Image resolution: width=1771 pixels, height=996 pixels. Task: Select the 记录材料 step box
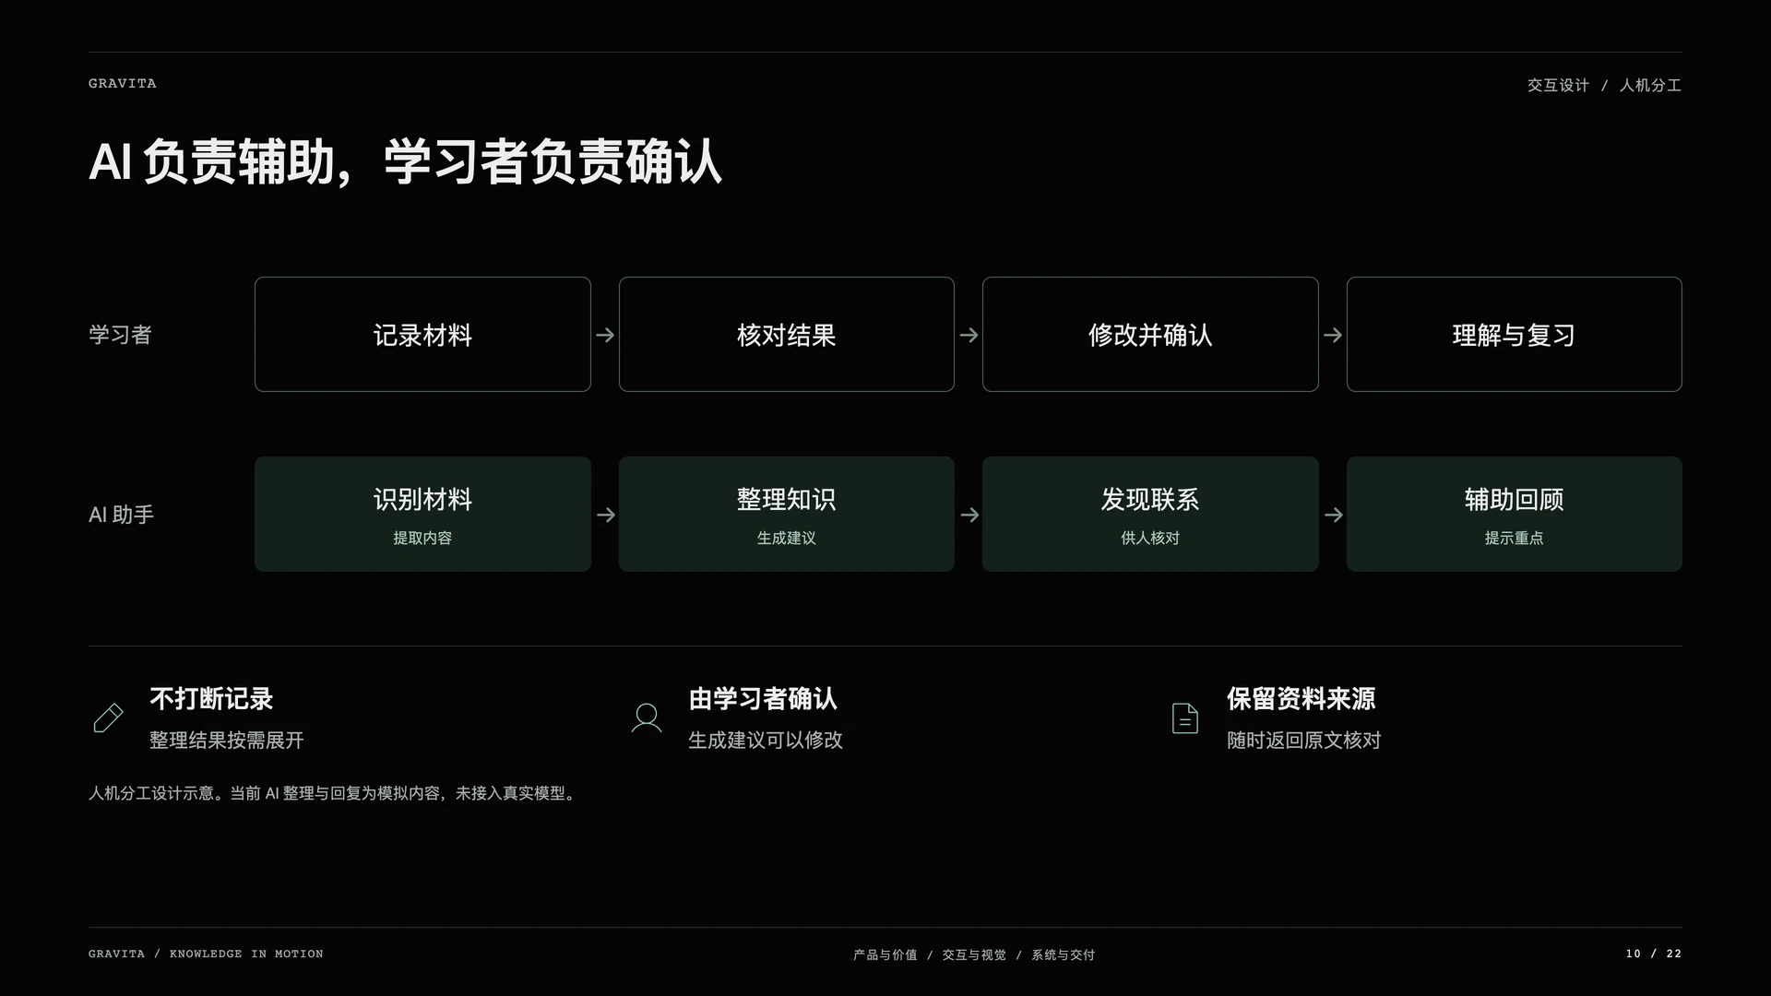pyautogui.click(x=422, y=335)
